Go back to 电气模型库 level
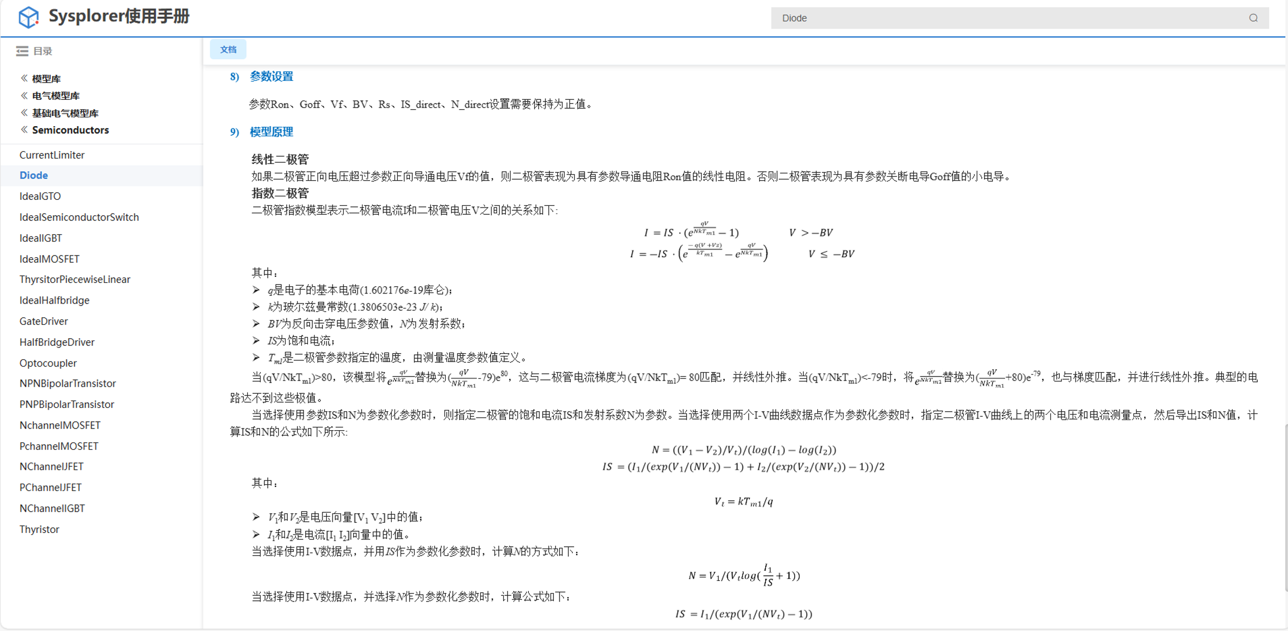This screenshot has width=1288, height=631. click(24, 95)
